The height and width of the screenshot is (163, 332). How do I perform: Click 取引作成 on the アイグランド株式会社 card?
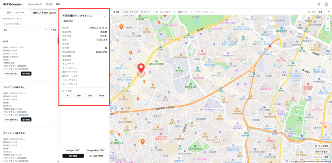click(26, 120)
